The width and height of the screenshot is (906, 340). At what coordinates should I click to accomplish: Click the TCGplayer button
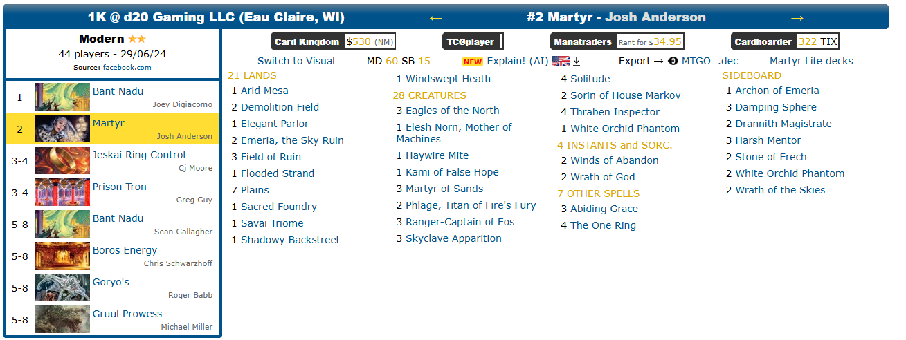coord(473,41)
